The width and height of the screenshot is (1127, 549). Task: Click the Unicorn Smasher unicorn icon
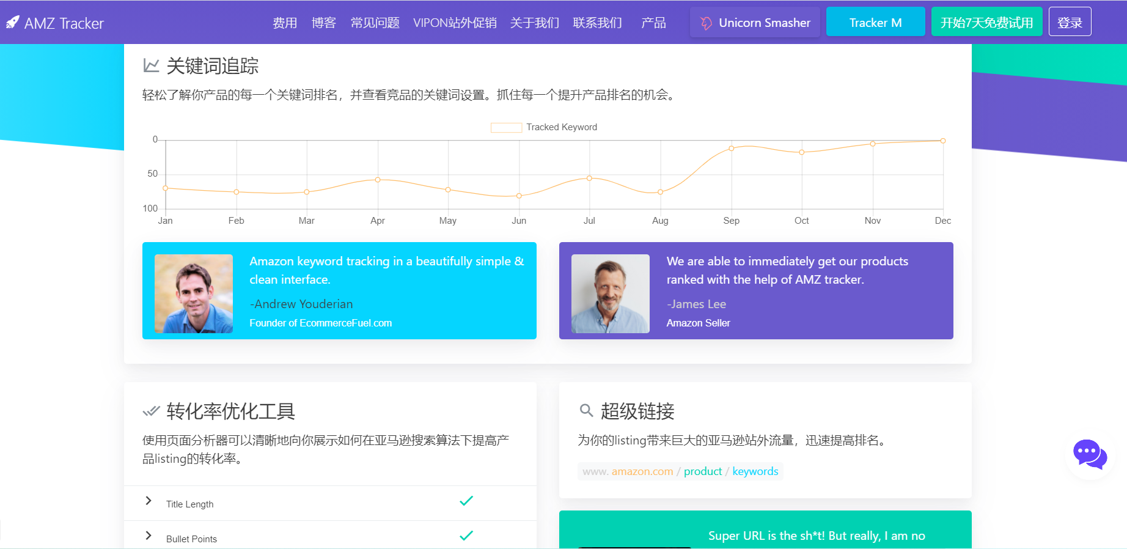(x=707, y=23)
